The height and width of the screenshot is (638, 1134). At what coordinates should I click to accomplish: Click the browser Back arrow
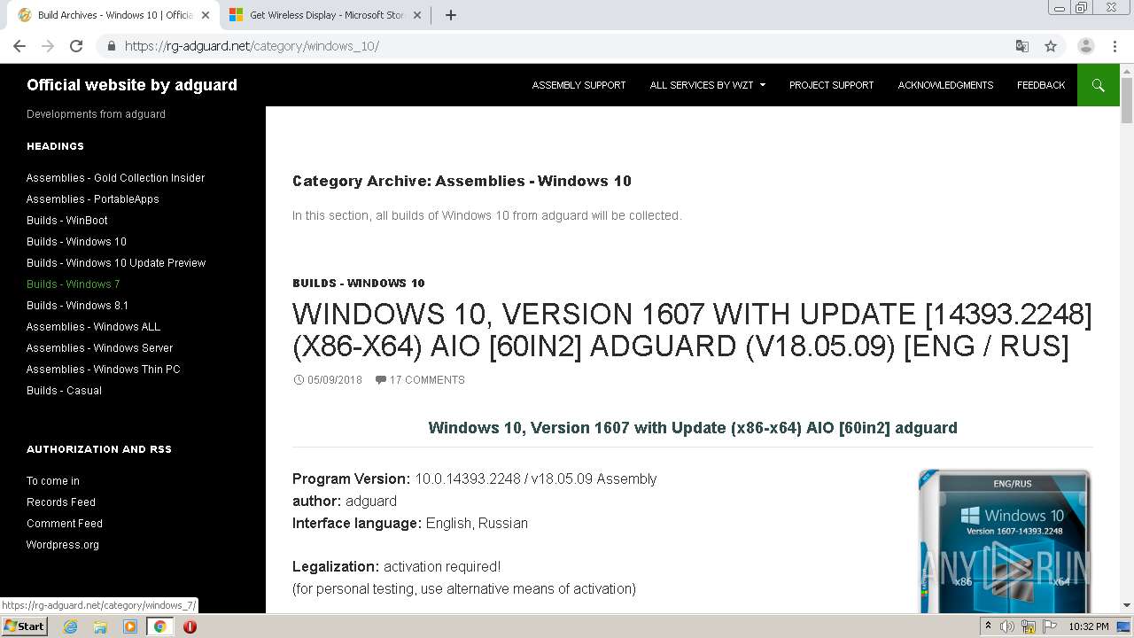[19, 46]
